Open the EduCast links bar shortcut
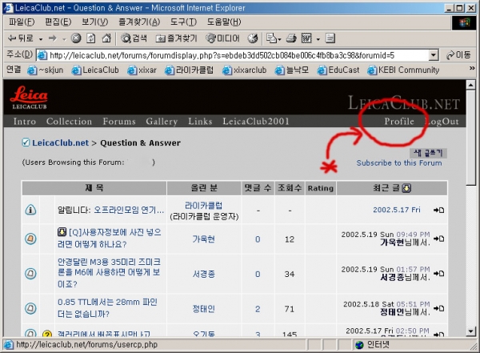Screen dimensions: 480x353 point(338,70)
